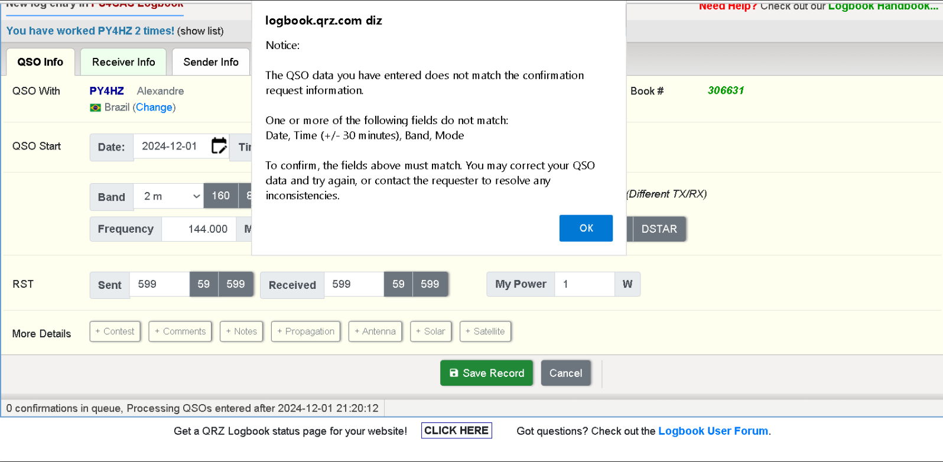Open the Receiver Info tab
The image size is (943, 462).
tap(123, 62)
